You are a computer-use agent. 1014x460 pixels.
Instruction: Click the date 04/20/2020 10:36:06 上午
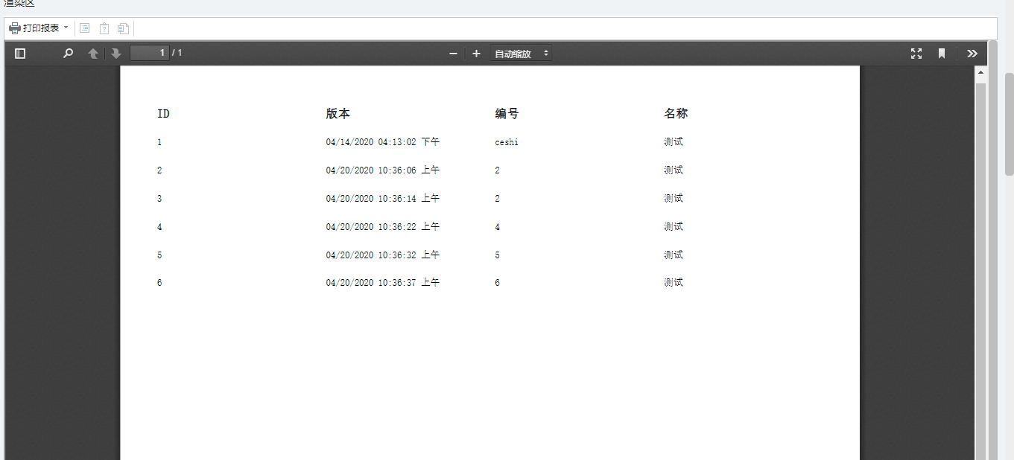(383, 170)
